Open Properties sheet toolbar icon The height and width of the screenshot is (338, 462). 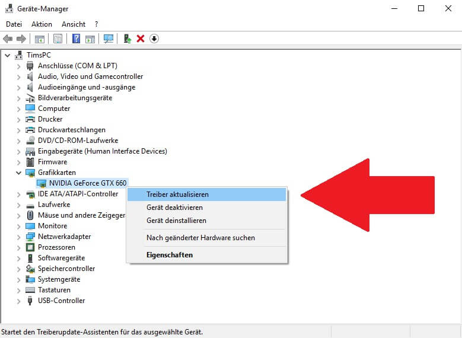(x=58, y=39)
